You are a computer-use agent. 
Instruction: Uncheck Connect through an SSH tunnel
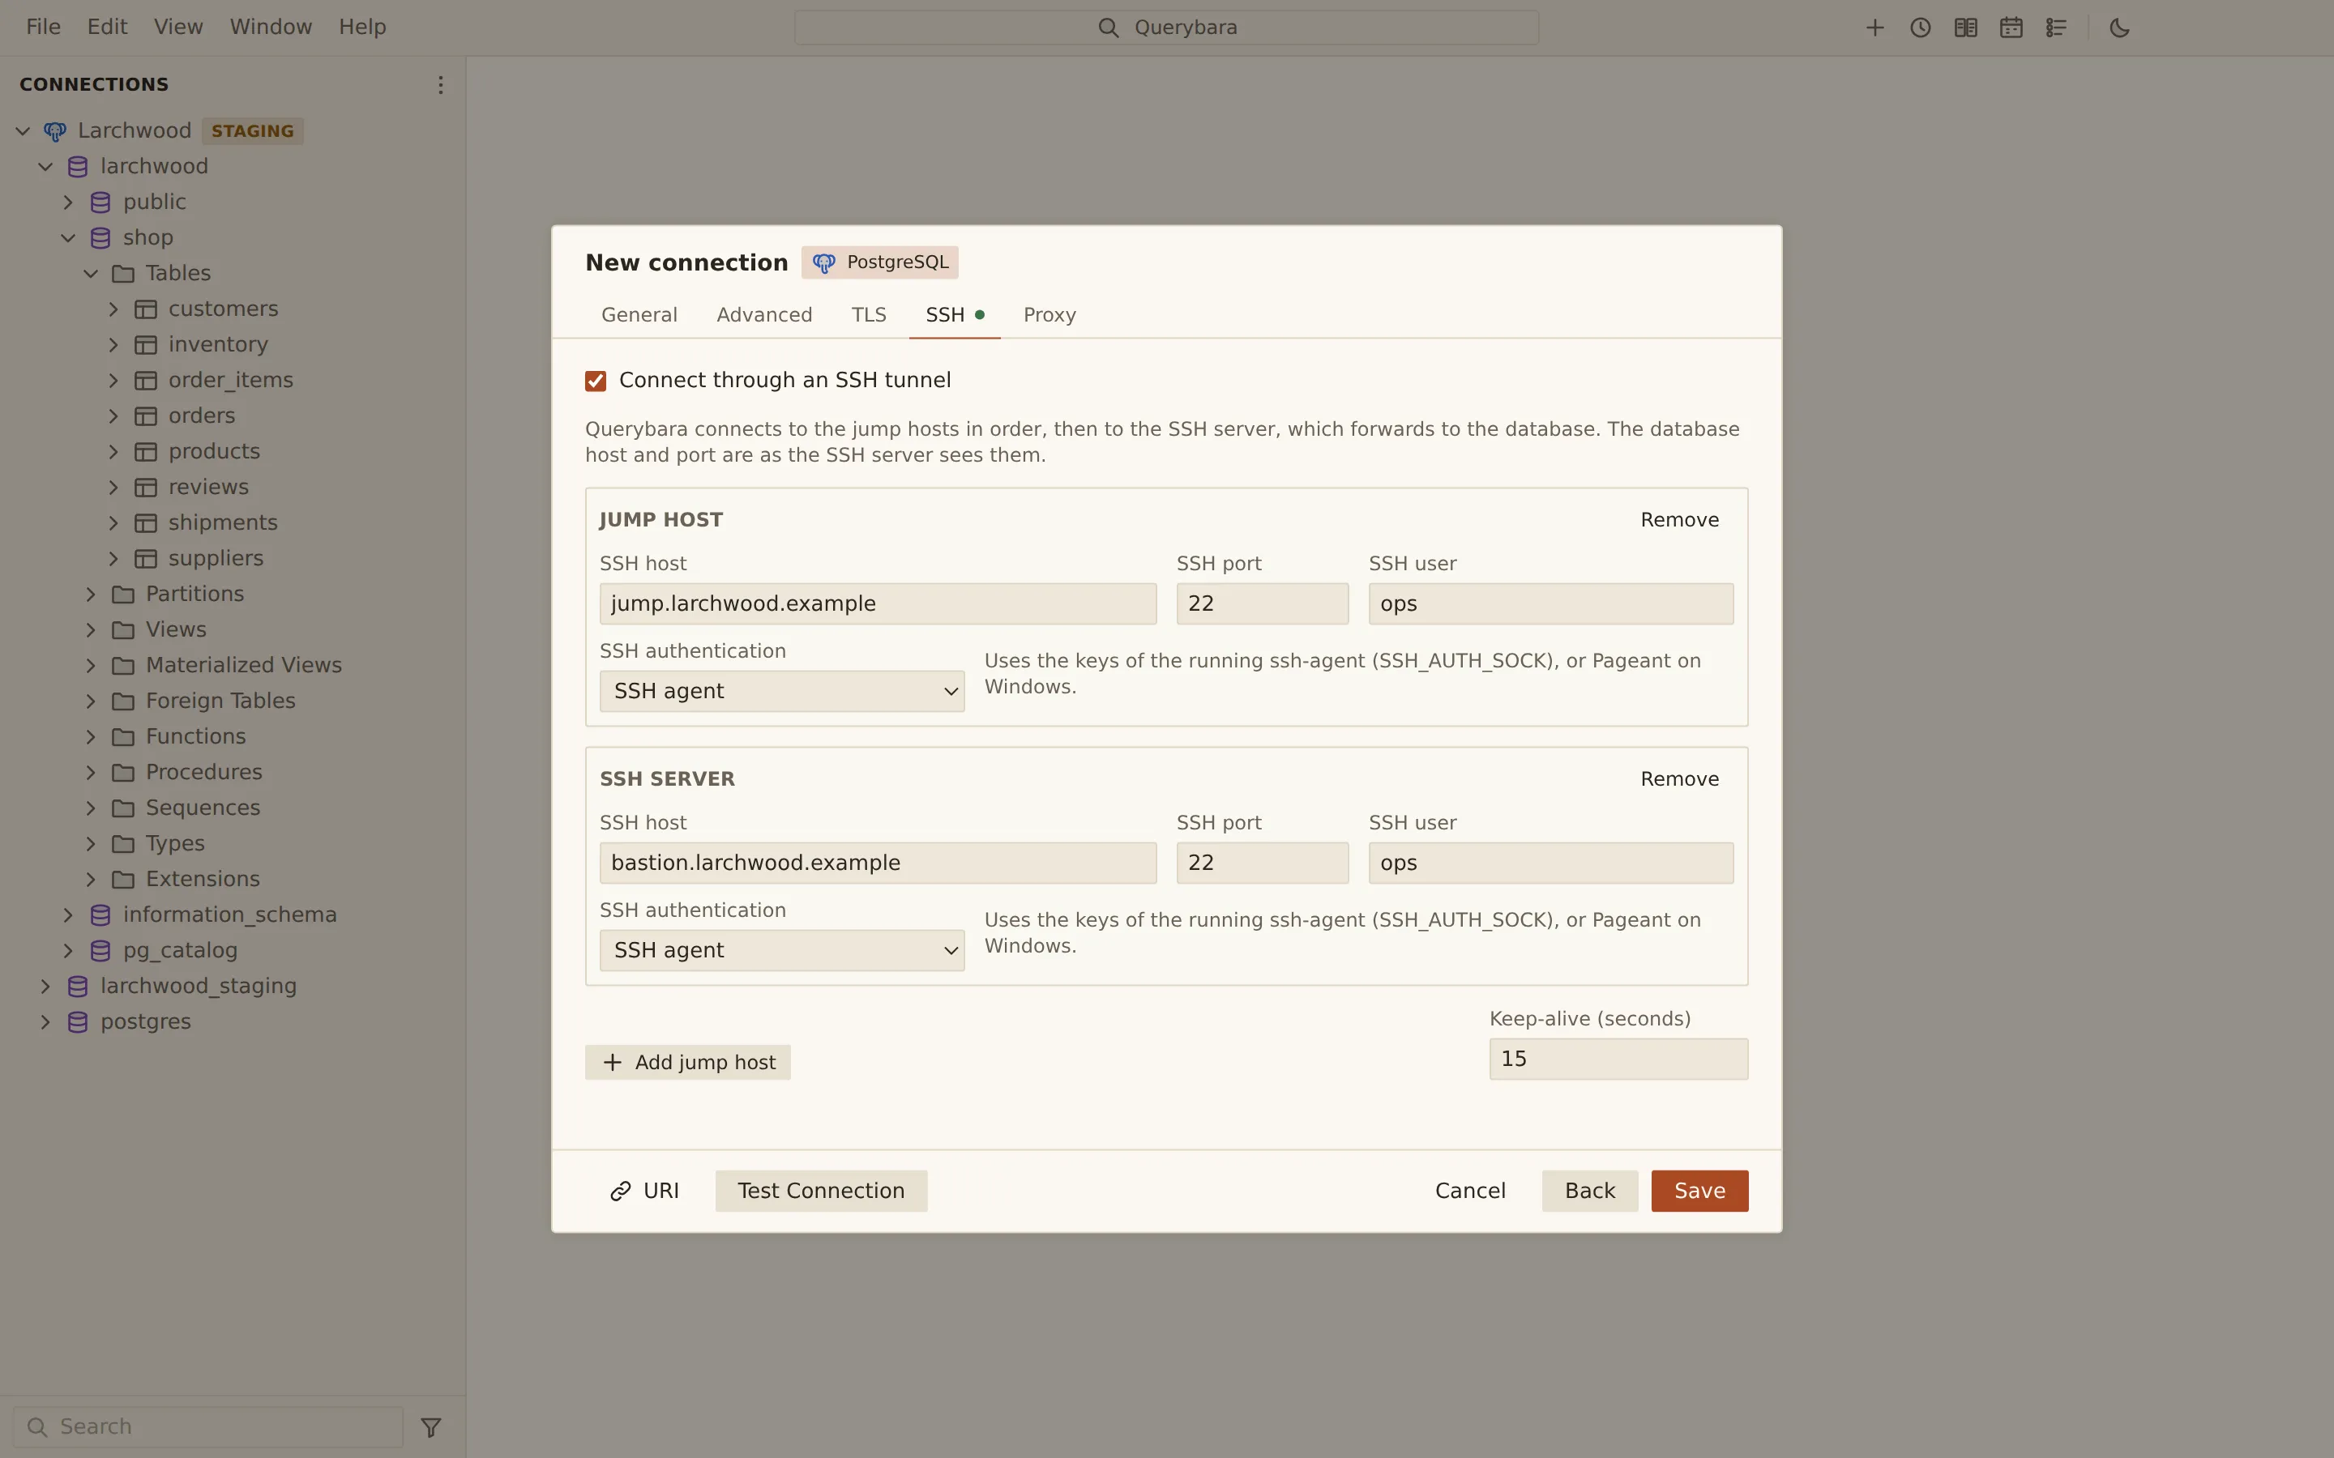click(595, 381)
